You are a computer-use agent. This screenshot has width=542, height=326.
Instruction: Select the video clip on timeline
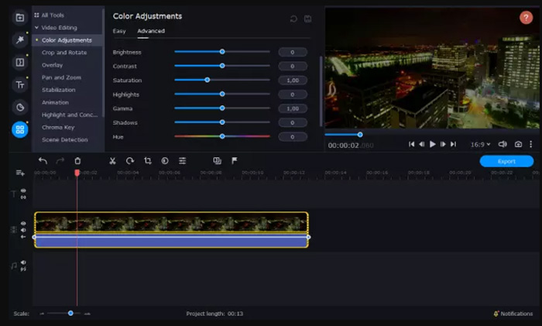171,229
